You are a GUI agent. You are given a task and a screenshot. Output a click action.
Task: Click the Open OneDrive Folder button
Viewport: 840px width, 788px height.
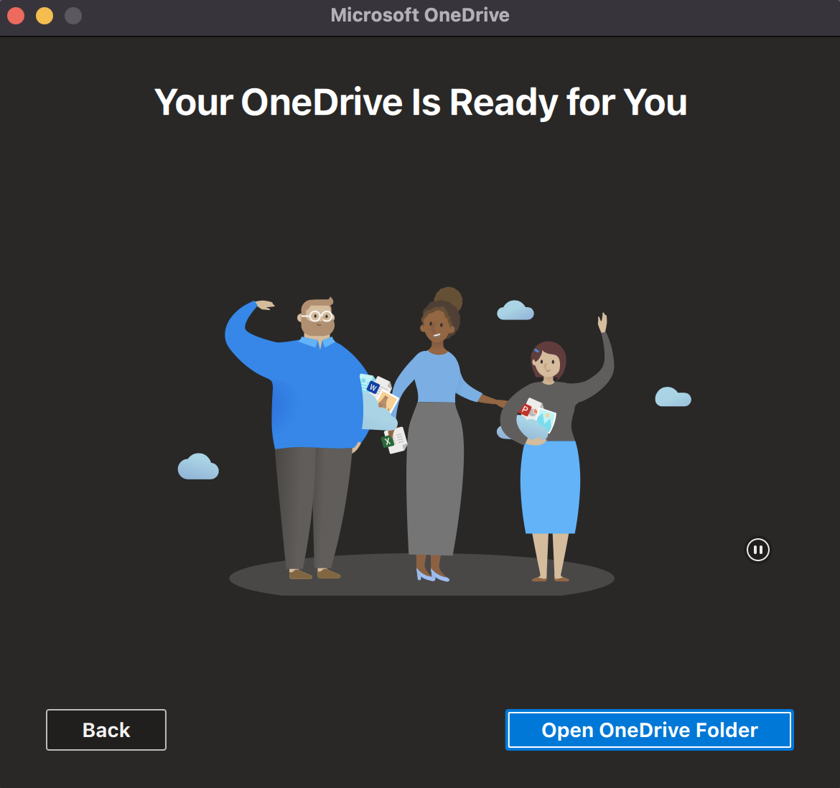point(649,730)
